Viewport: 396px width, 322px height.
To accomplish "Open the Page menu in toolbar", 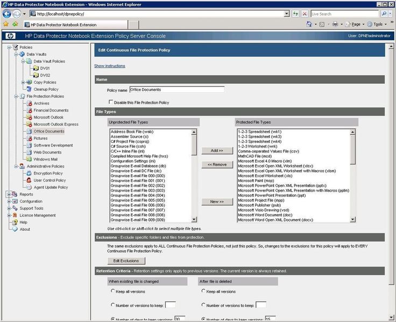I will (x=356, y=24).
